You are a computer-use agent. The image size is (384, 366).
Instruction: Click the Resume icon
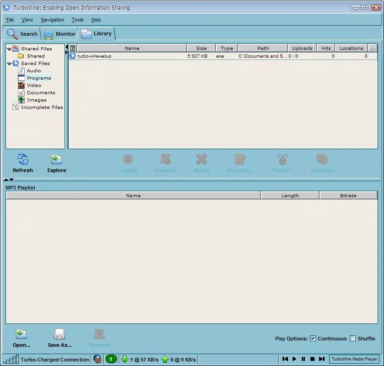coord(321,159)
